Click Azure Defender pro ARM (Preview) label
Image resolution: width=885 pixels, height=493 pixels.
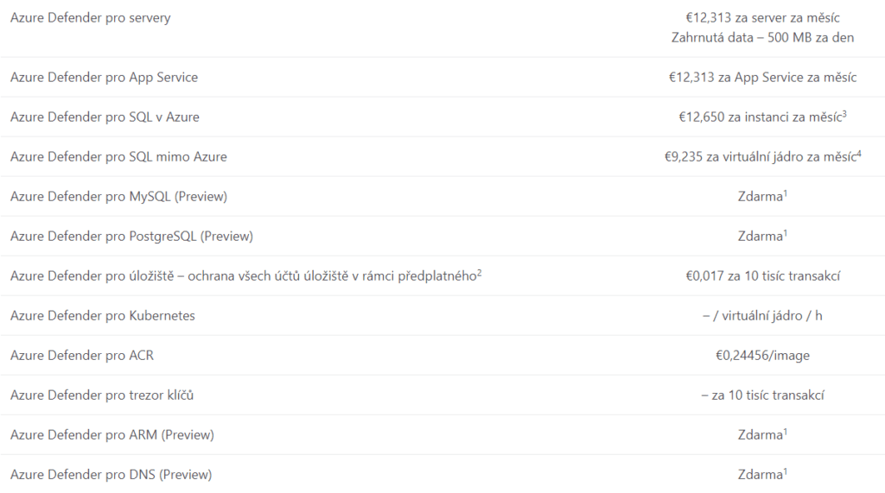(x=112, y=435)
